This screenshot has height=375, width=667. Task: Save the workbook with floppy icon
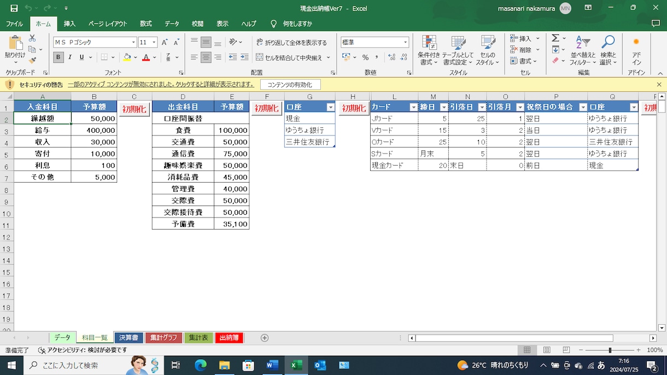click(14, 8)
